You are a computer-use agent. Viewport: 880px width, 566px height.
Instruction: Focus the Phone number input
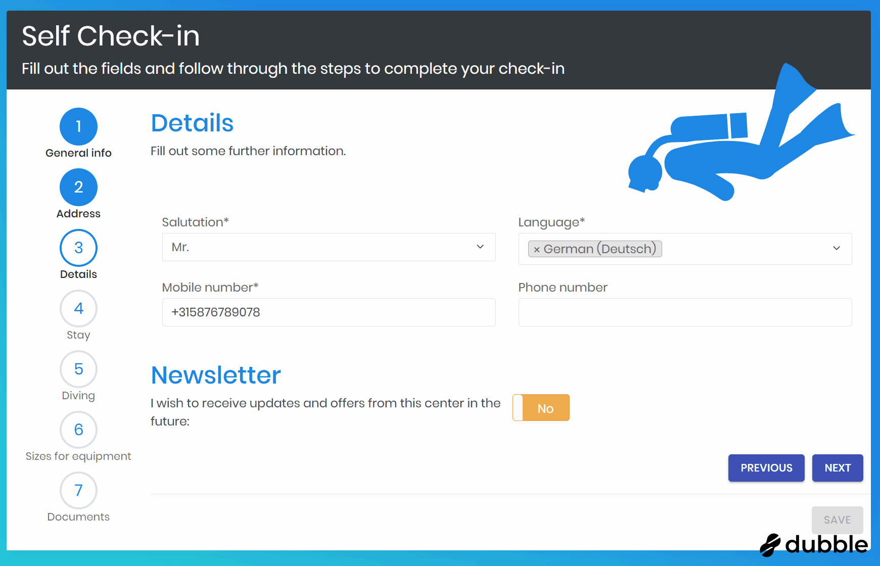(x=685, y=312)
